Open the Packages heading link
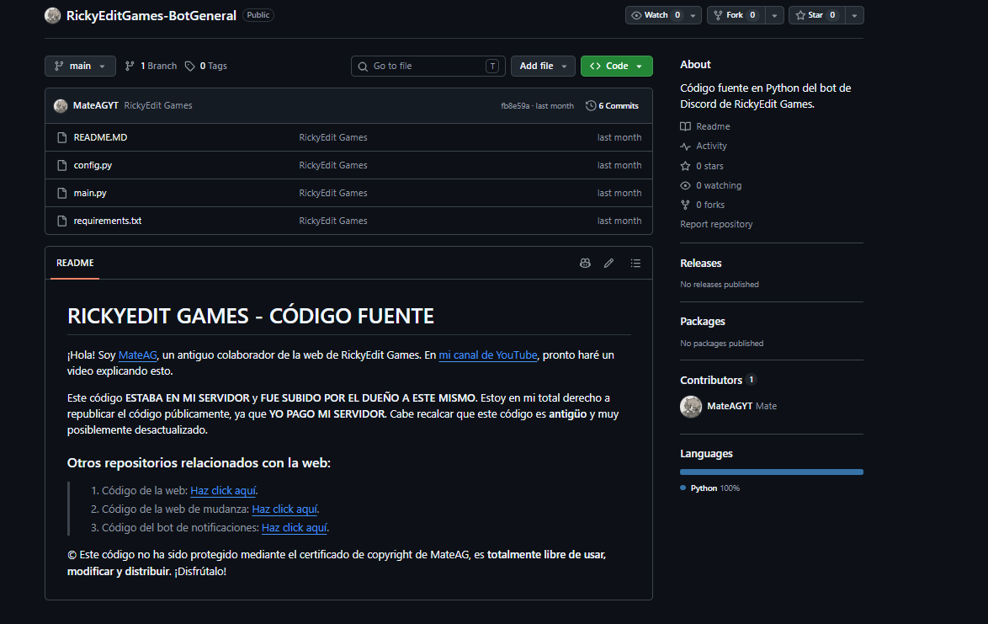This screenshot has height=624, width=988. pyautogui.click(x=703, y=322)
